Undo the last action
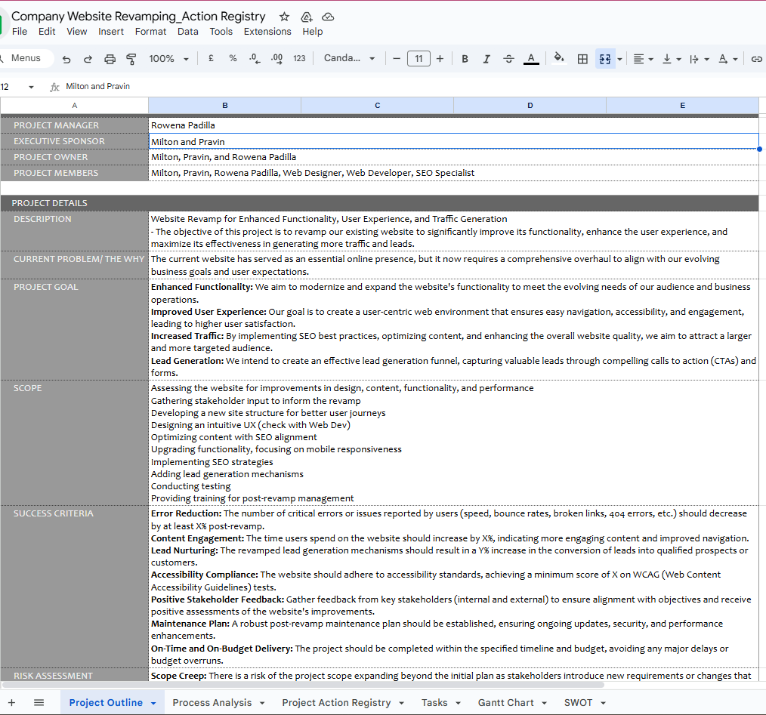This screenshot has height=715, width=766. click(66, 59)
